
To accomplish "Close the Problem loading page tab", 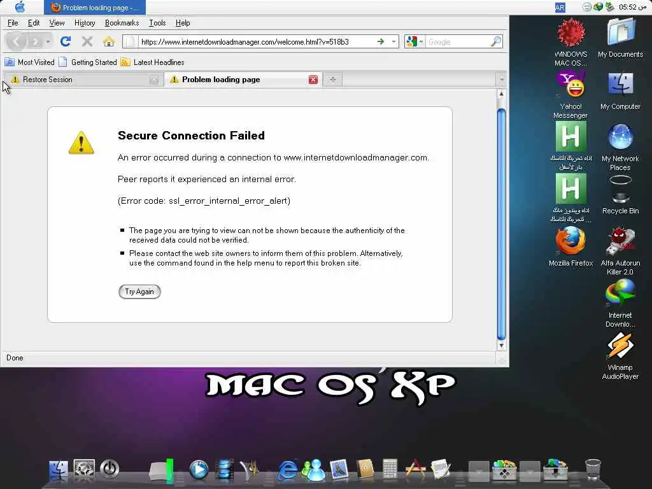I will click(313, 80).
